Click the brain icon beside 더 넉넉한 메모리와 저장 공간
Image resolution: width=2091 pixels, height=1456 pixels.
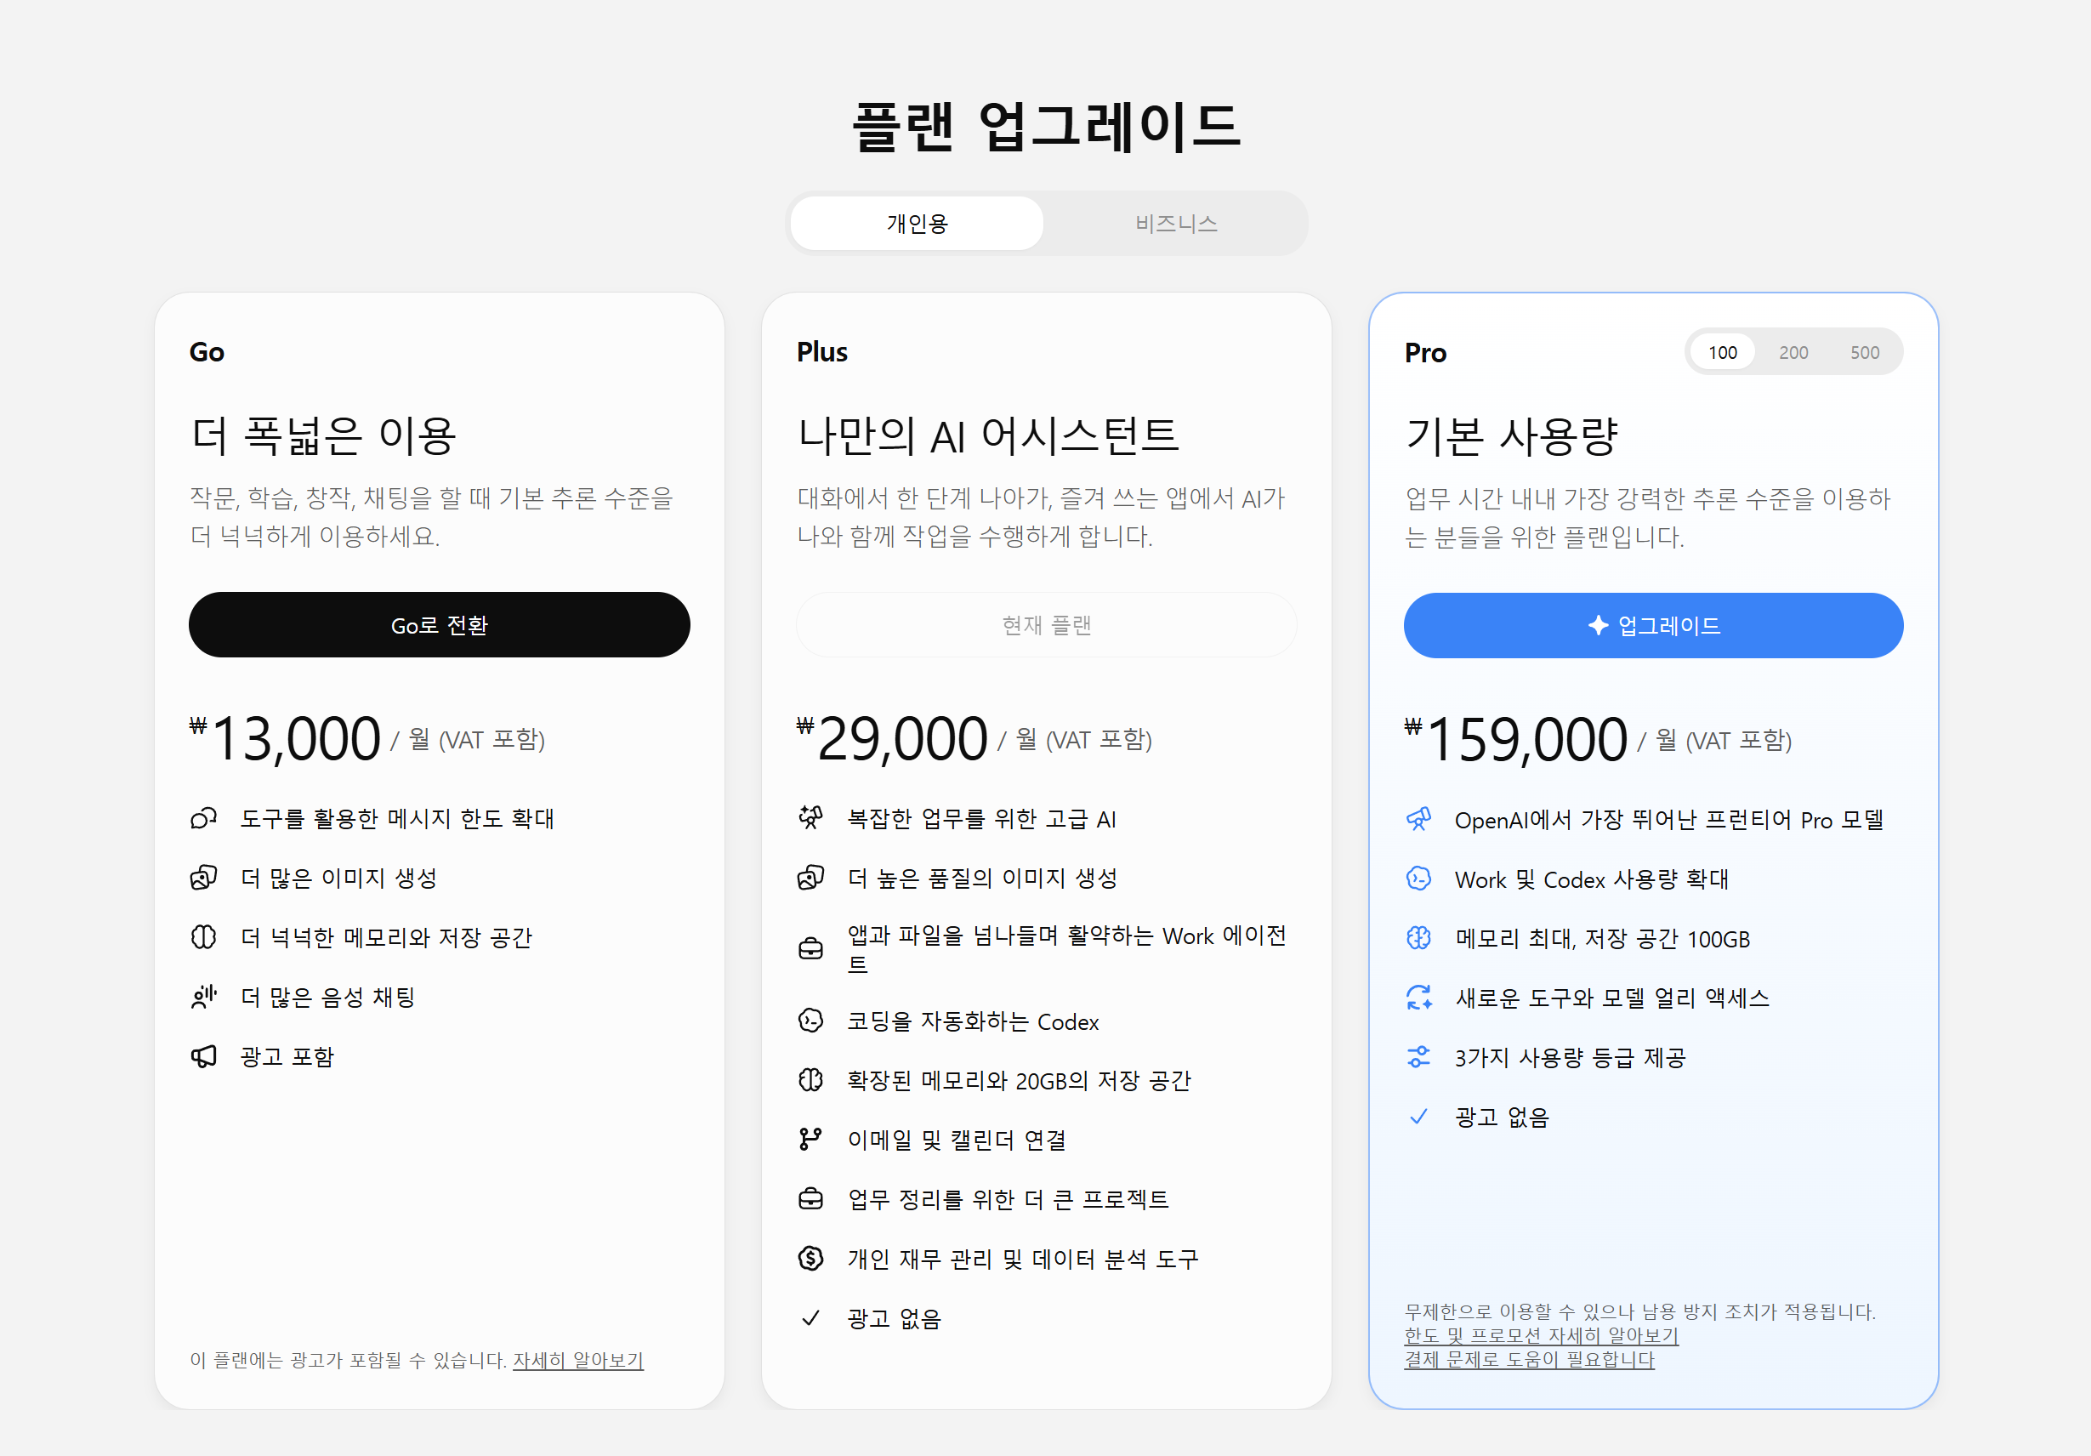pyautogui.click(x=203, y=937)
